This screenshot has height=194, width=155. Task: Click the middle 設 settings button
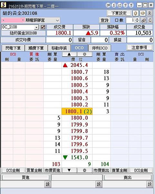pos(99,184)
